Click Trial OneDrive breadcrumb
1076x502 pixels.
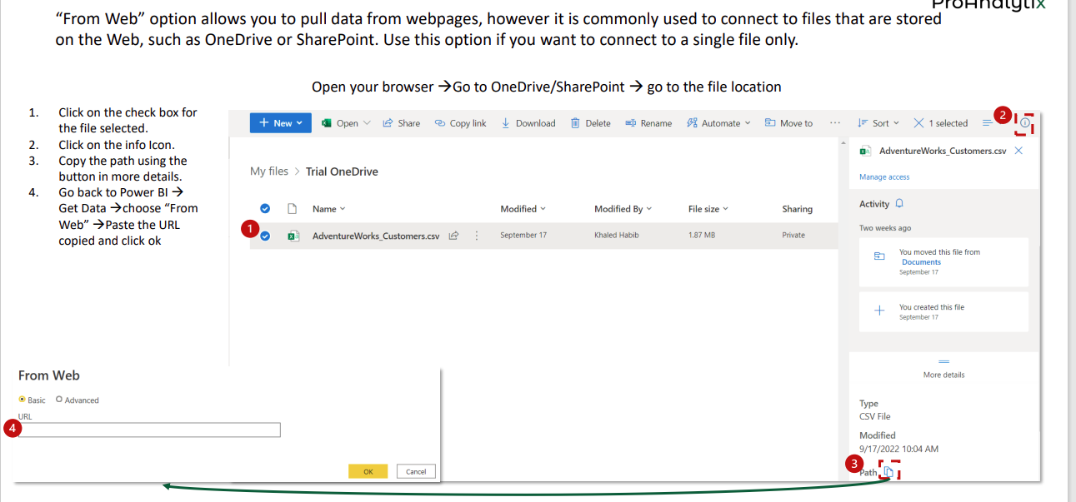click(x=342, y=171)
